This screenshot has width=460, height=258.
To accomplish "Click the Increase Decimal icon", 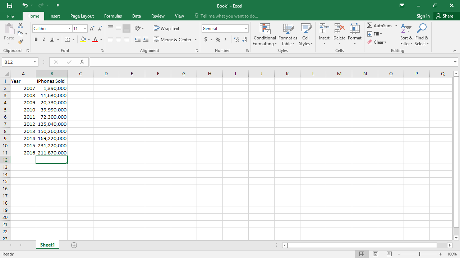I will (x=236, y=39).
